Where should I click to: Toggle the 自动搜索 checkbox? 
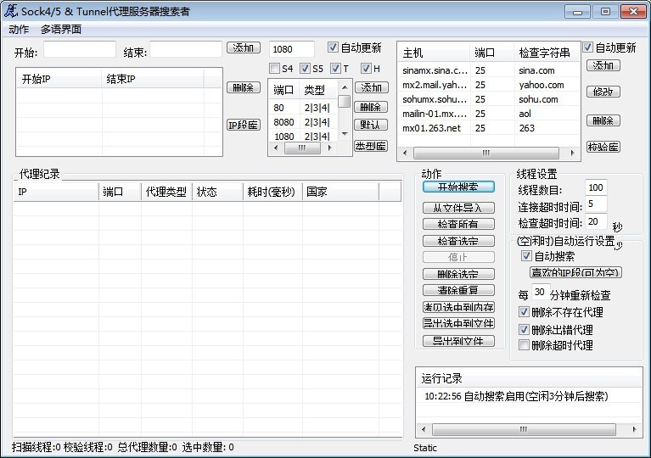click(526, 256)
